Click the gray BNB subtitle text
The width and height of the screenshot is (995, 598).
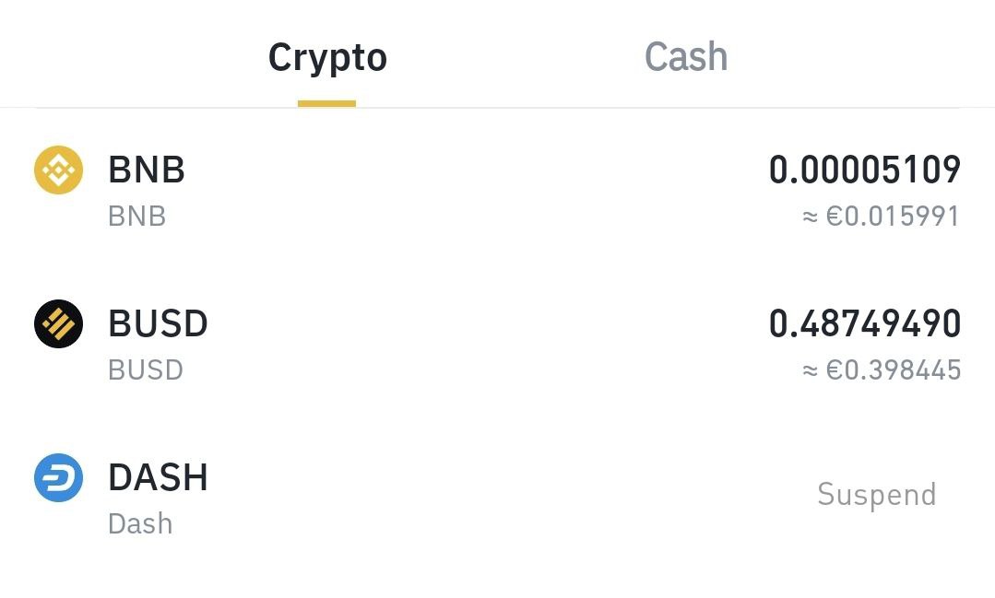pyautogui.click(x=137, y=217)
